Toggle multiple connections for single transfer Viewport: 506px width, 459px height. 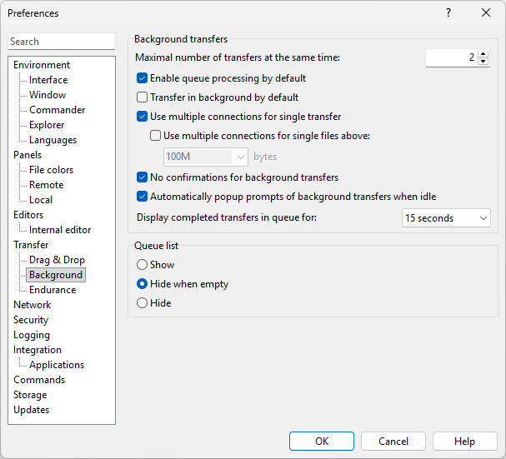(142, 117)
